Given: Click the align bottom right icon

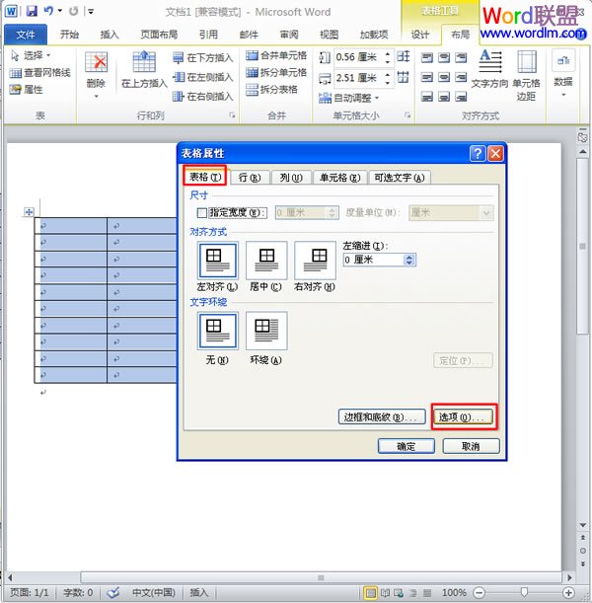Looking at the screenshot, I should pyautogui.click(x=461, y=96).
